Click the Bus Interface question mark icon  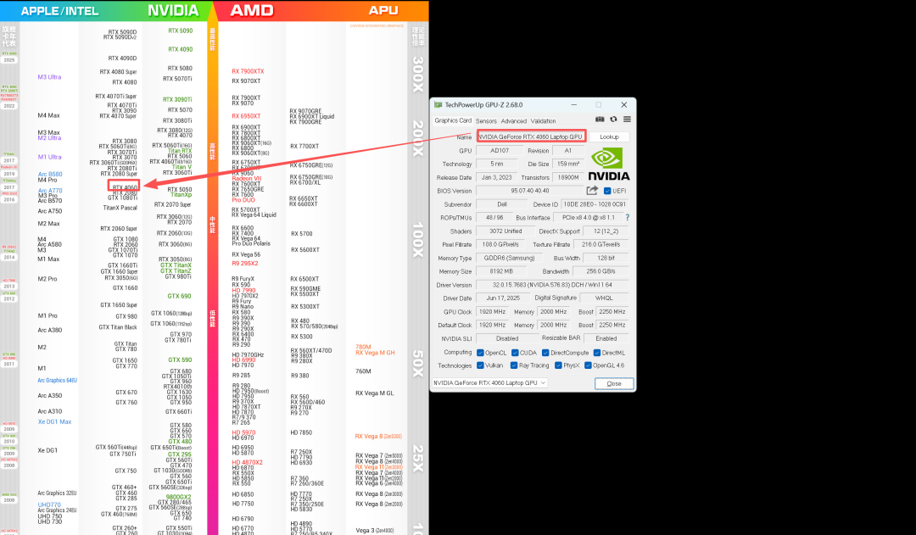(628, 217)
